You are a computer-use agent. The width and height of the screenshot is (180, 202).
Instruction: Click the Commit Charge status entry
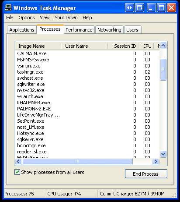pyautogui.click(x=132, y=194)
